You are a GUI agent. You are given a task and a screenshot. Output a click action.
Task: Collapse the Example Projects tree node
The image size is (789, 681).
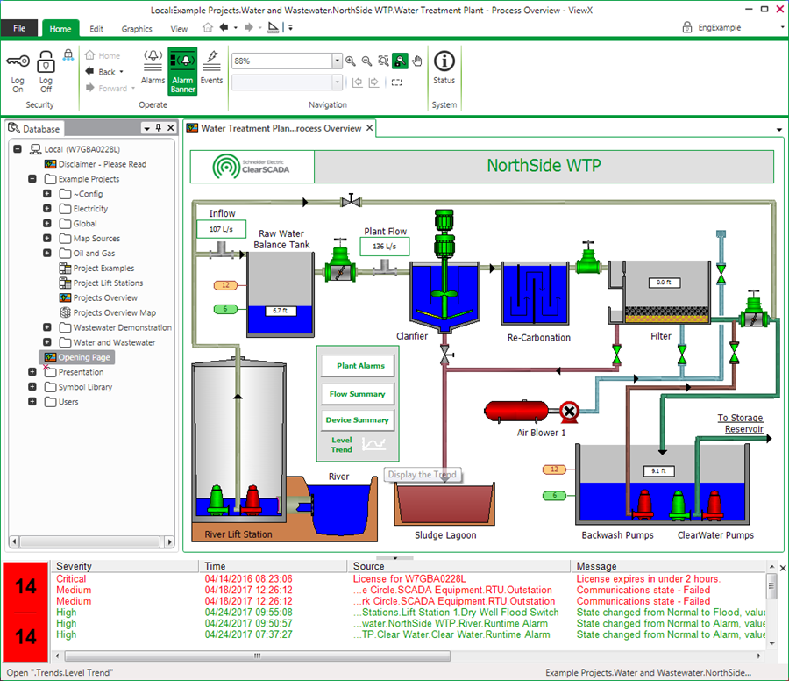coord(32,179)
